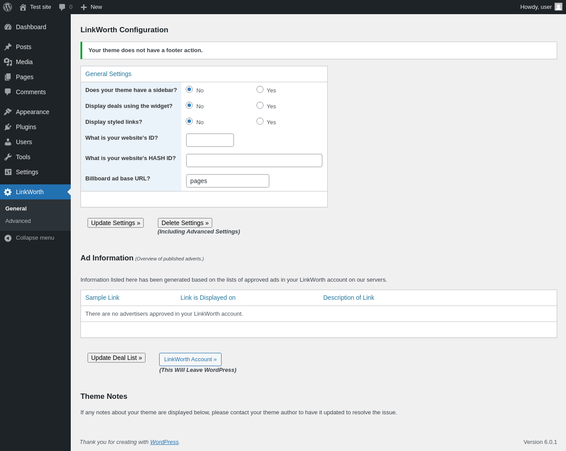Select Yes for display styled links
The height and width of the screenshot is (451, 566).
pos(260,121)
